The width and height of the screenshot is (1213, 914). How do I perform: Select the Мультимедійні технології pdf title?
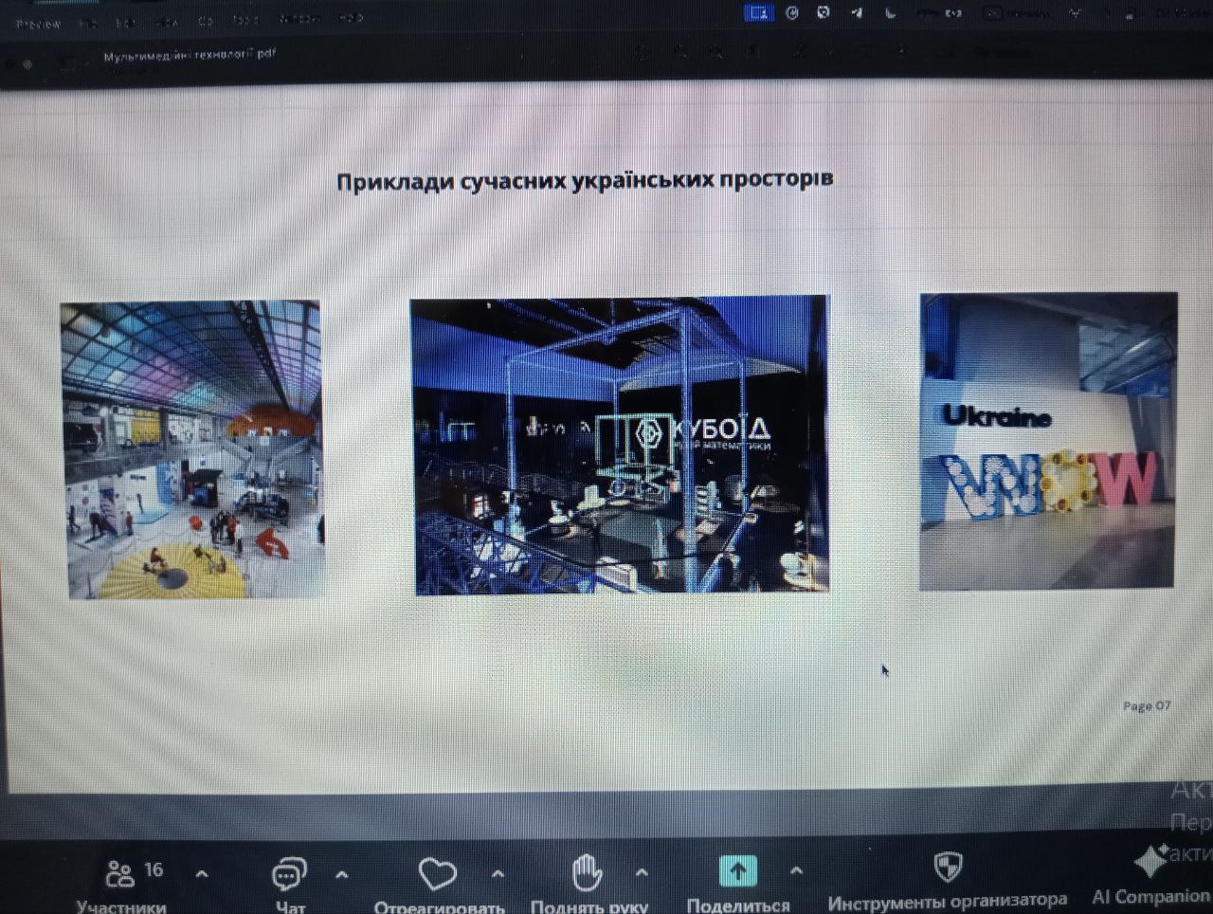click(190, 55)
